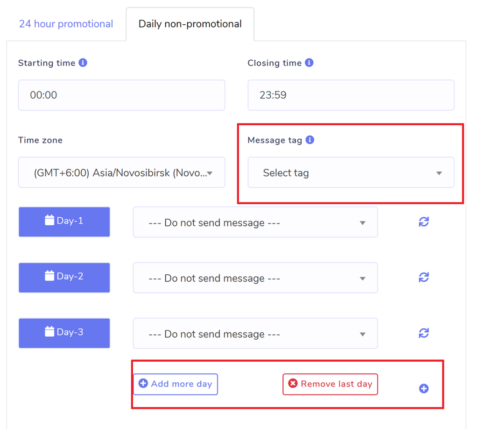
Task: Click the Add more day button
Action: click(x=175, y=384)
